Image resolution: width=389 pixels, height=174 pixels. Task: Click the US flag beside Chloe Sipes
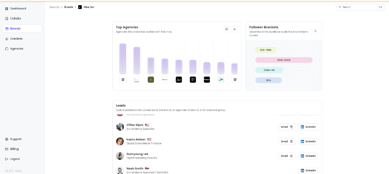[x=147, y=125]
